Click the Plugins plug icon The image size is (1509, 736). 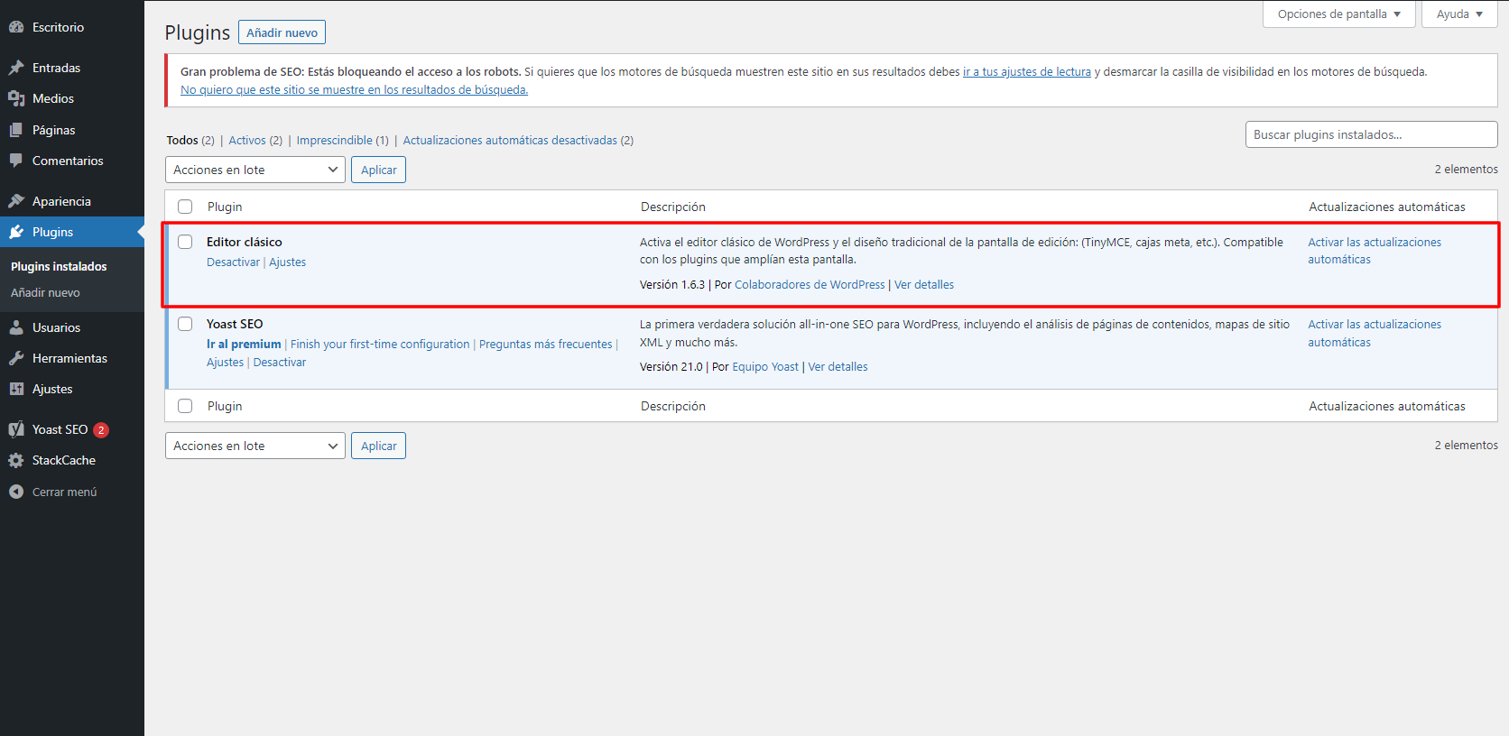point(16,232)
